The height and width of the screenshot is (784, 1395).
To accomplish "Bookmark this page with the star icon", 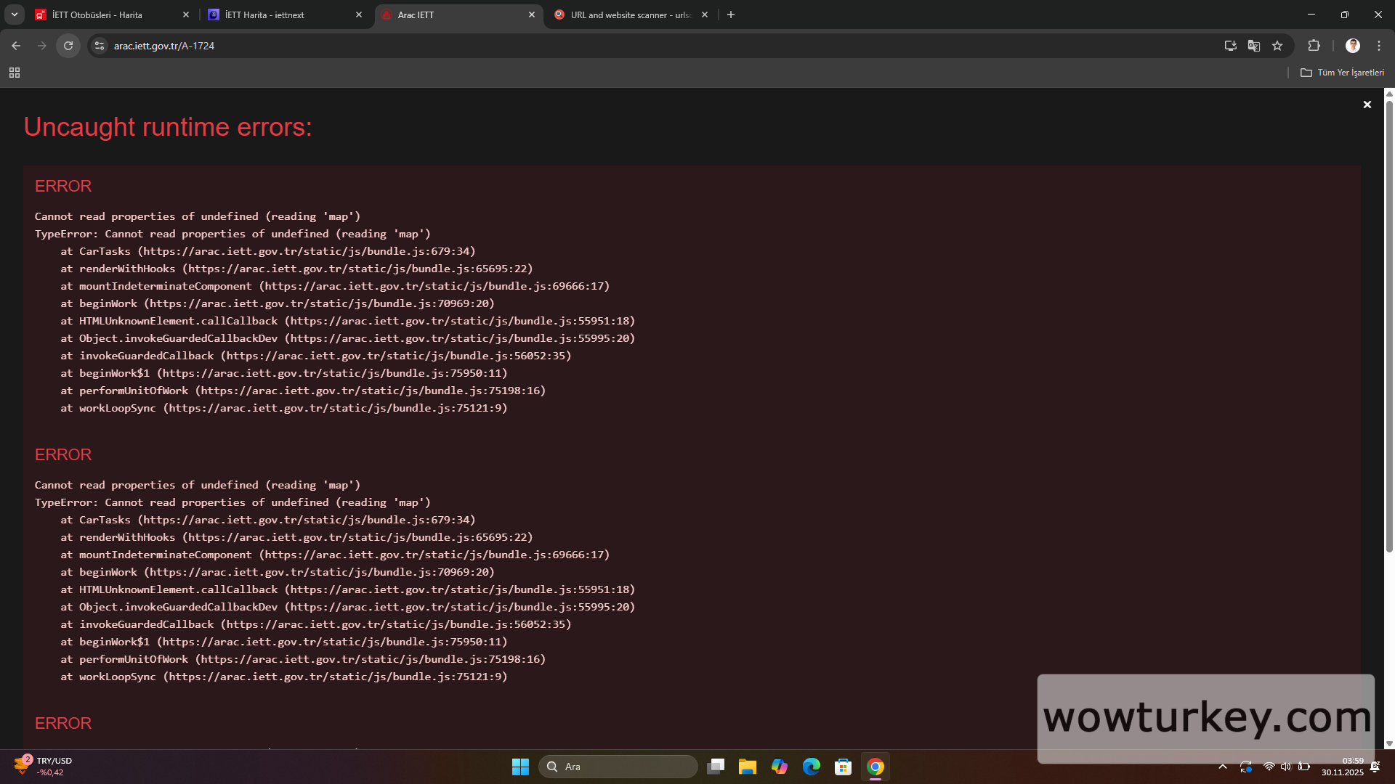I will tap(1277, 46).
